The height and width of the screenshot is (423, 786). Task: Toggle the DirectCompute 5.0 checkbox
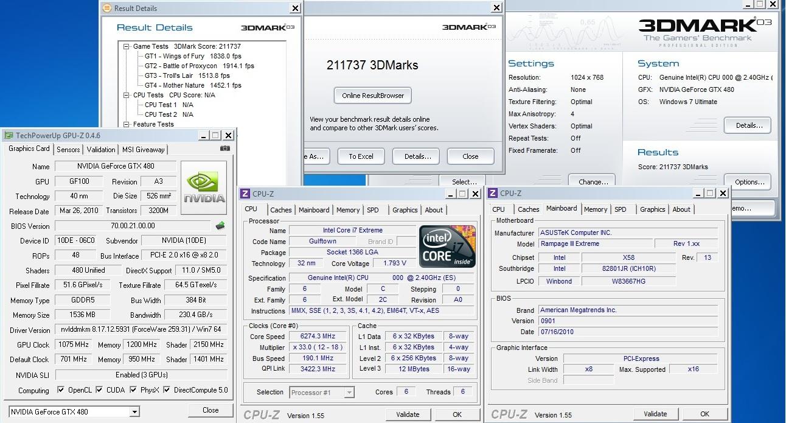tap(167, 390)
